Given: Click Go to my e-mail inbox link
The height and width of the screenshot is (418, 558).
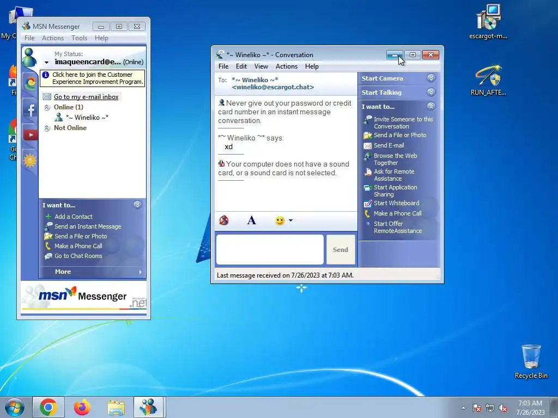Looking at the screenshot, I should (86, 97).
